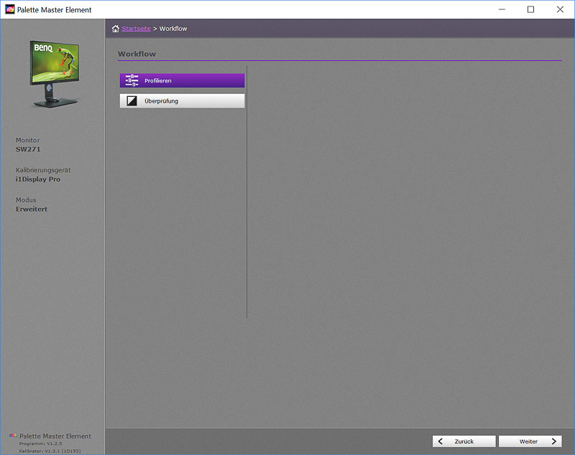Close the Palette Master Element window

[560, 9]
